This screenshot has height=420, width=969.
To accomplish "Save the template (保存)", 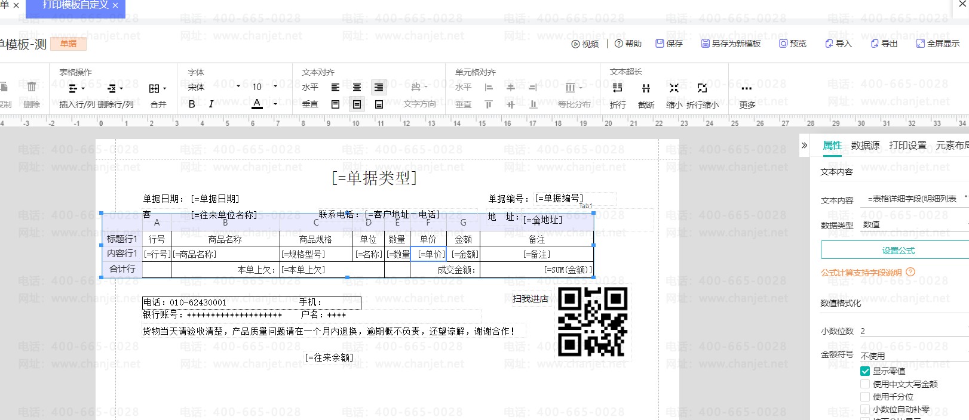I will pos(669,44).
